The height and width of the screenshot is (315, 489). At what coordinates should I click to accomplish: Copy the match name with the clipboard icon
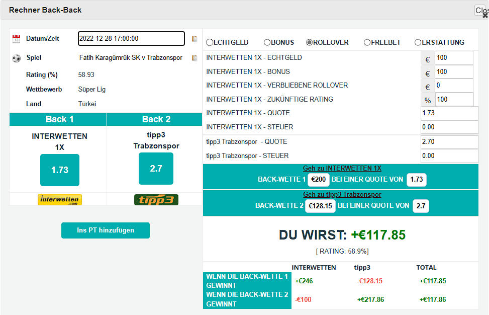194,58
